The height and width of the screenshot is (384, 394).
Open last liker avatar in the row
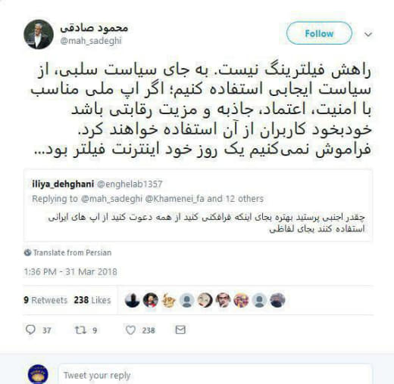277,300
